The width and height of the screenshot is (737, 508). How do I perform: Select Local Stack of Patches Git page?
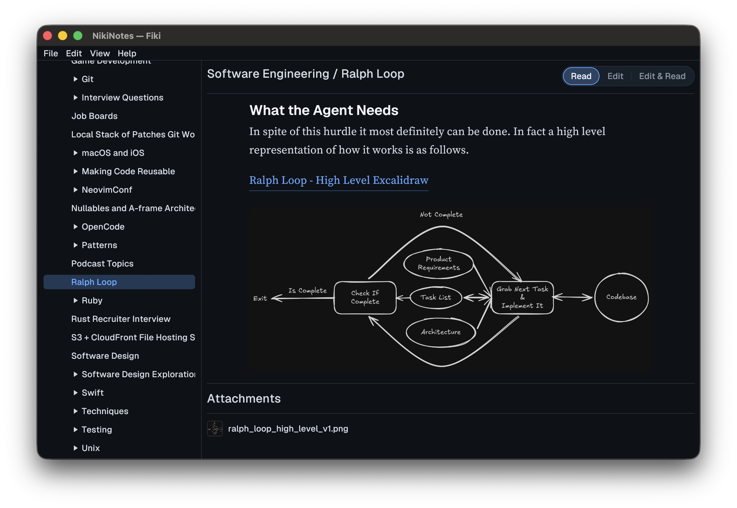[133, 134]
